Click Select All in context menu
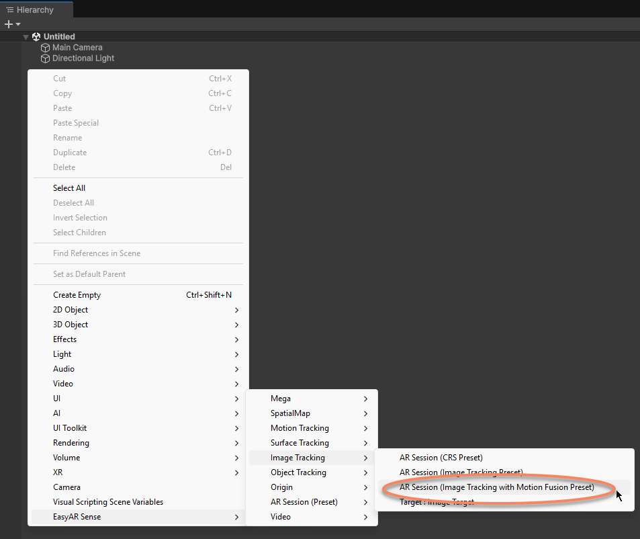The height and width of the screenshot is (539, 640). coord(69,188)
